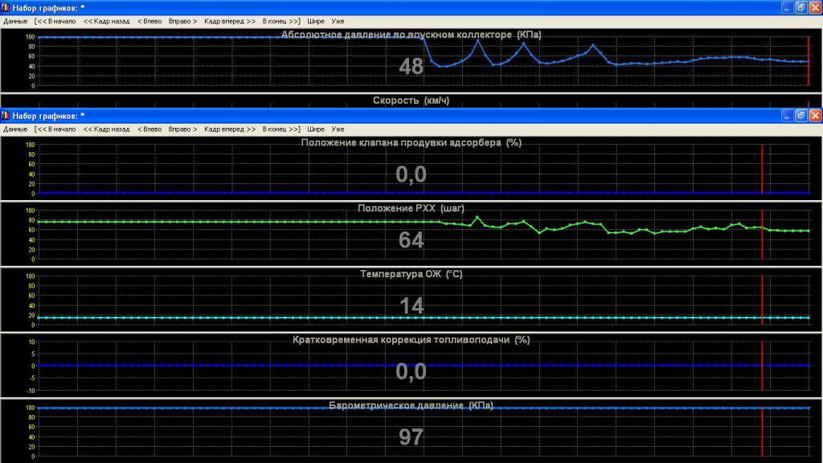The image size is (823, 463).
Task: Restore down the lower graph window
Action: click(800, 116)
